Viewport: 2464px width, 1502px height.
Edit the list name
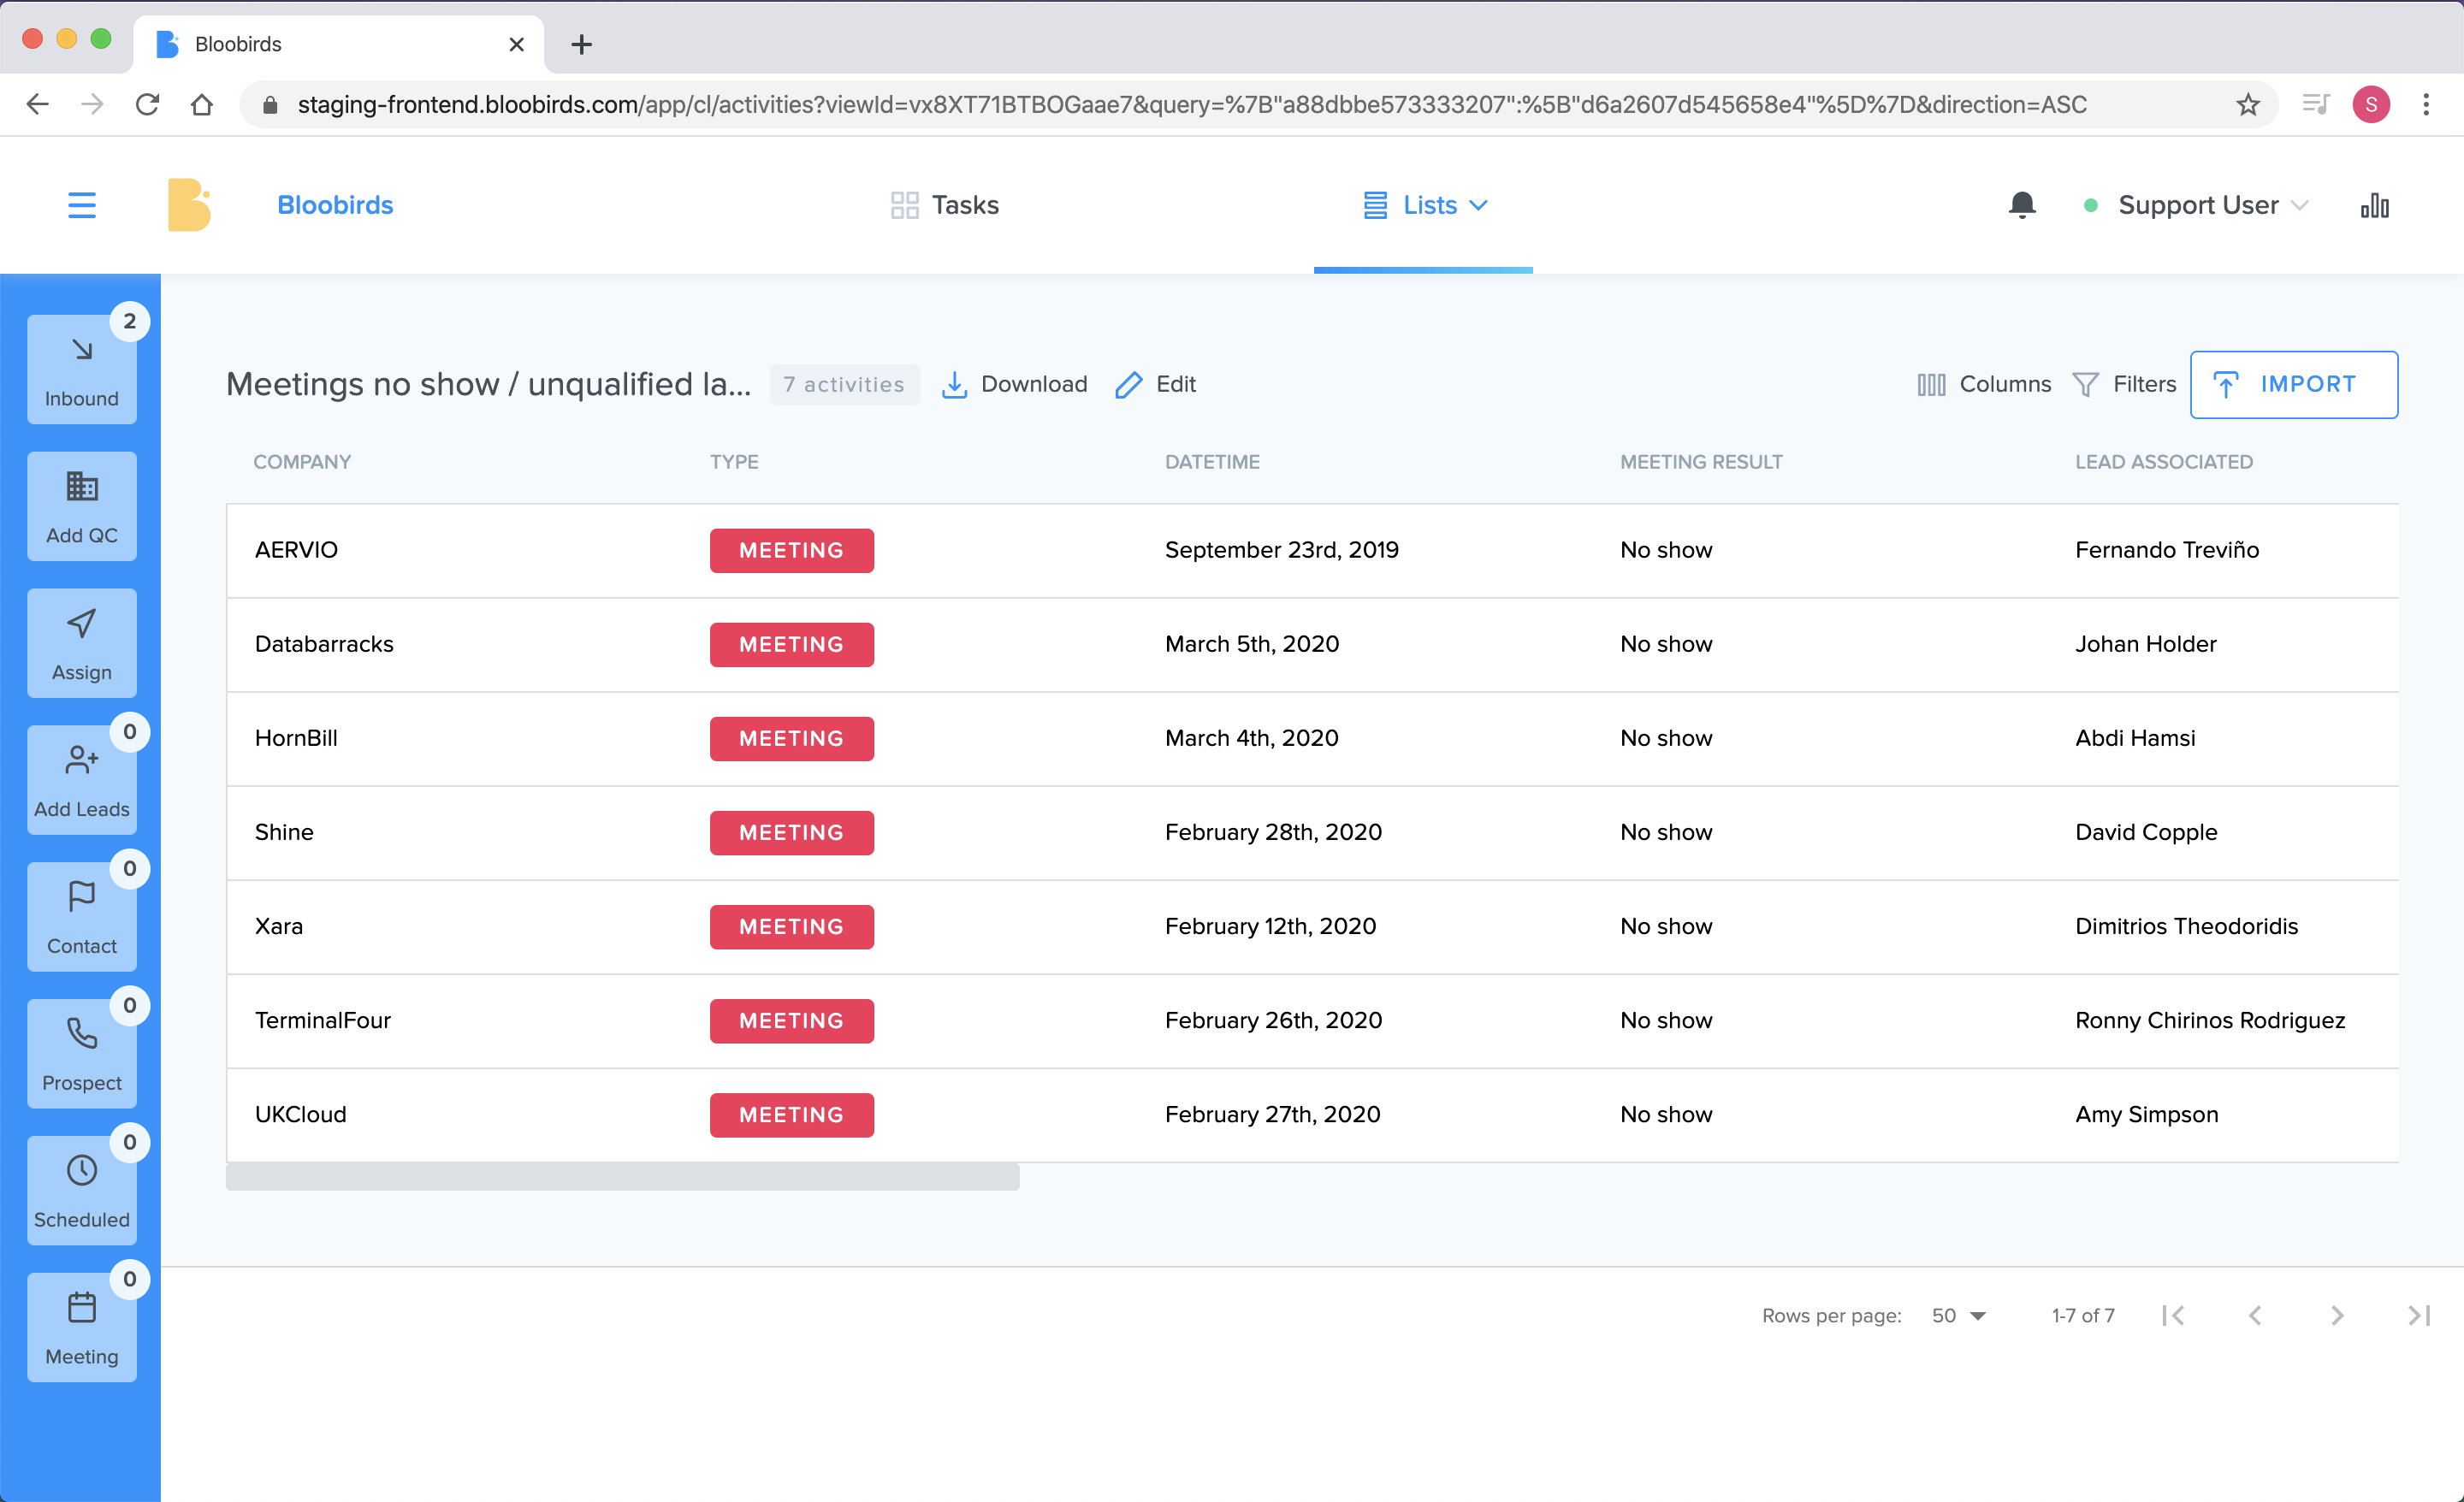click(1155, 384)
